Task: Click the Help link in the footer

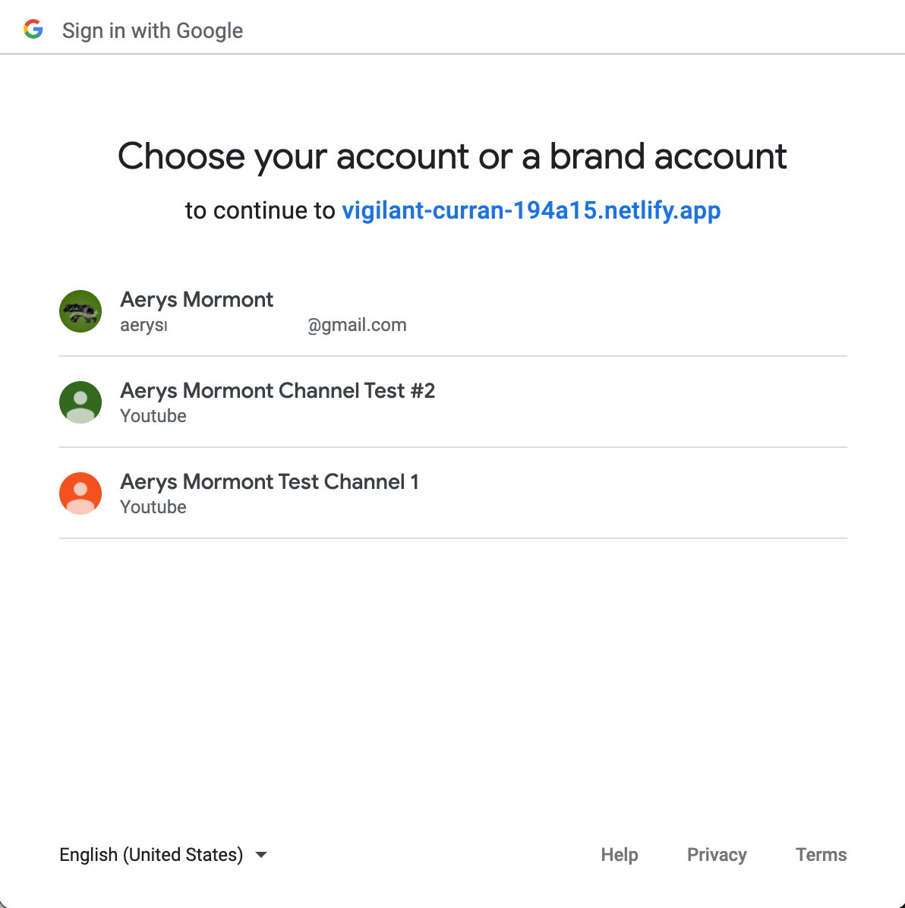Action: 619,855
